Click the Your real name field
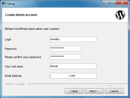 pos(73,66)
